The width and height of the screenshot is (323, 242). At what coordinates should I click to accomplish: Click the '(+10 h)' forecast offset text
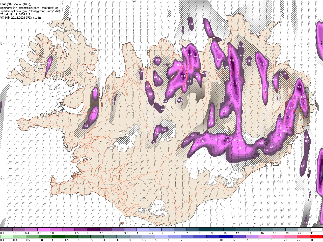[x=36, y=18]
